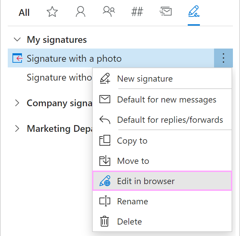Select Signature with a photo row
Image resolution: width=240 pixels, height=236 pixels.
111,58
